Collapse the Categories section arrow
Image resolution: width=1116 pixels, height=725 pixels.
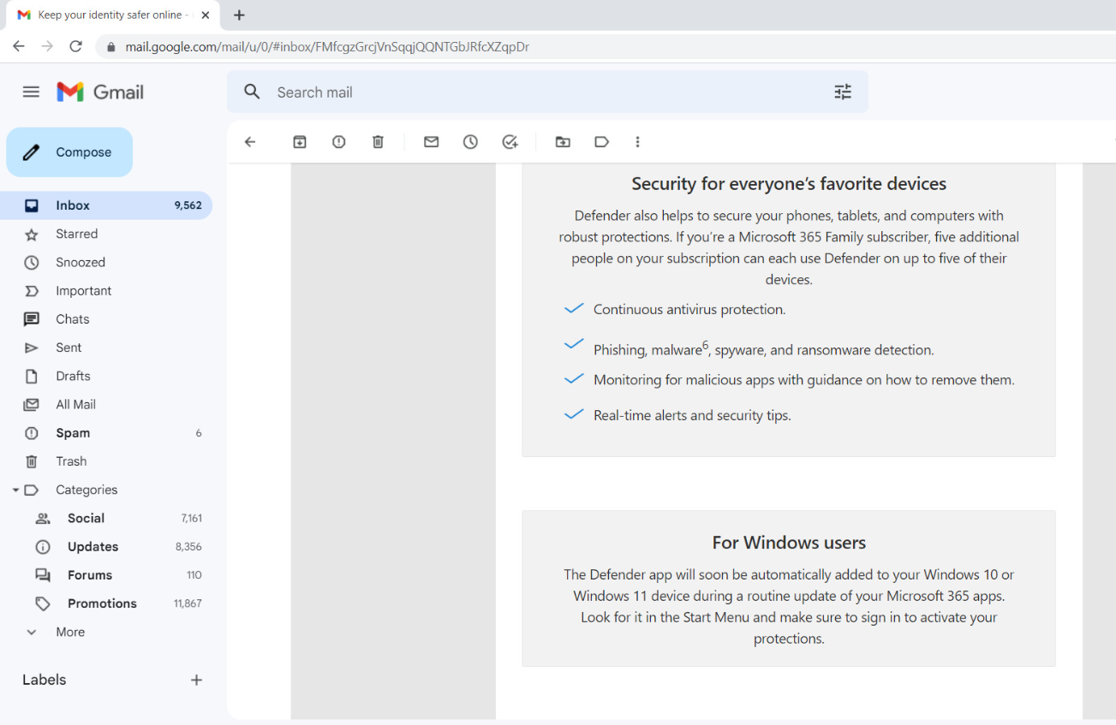[x=15, y=490]
